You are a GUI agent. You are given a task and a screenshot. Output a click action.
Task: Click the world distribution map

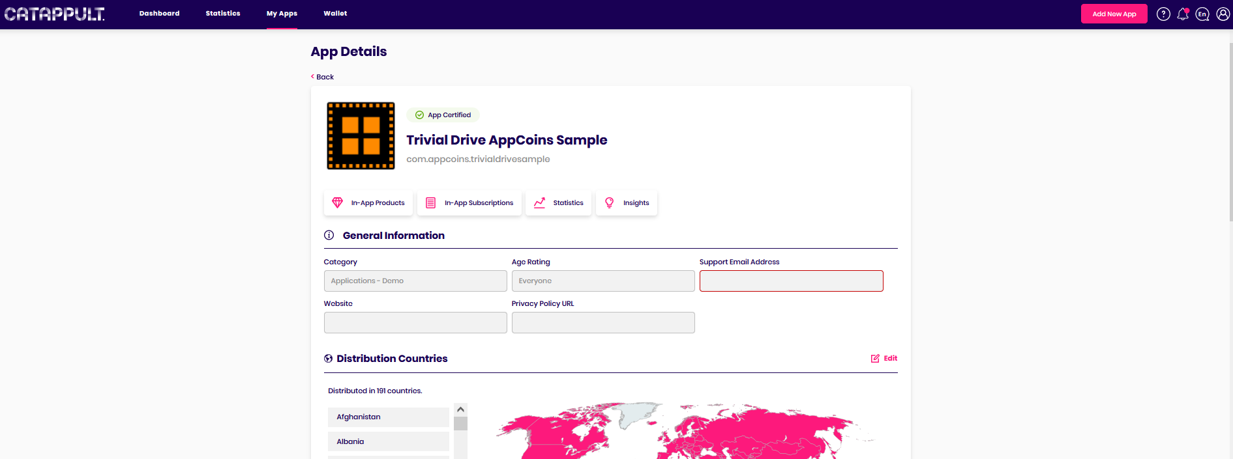[x=685, y=430]
